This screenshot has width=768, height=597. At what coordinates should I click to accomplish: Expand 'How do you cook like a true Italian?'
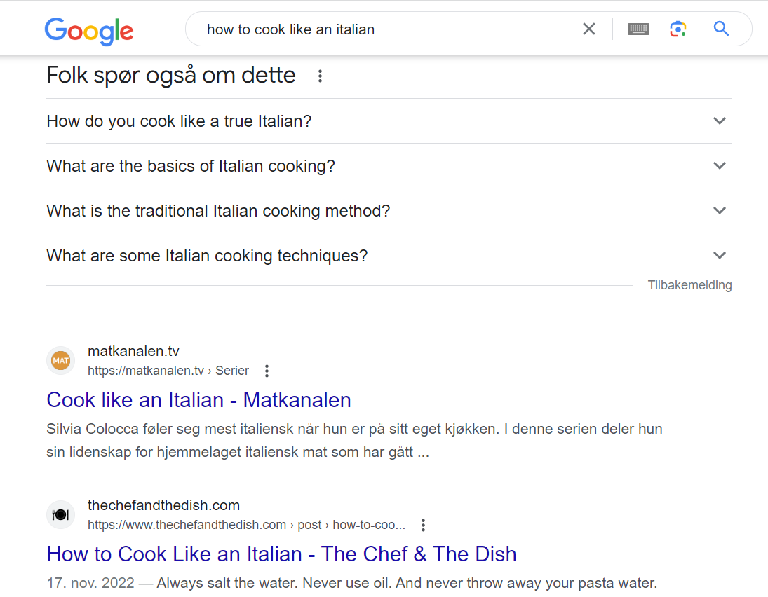coord(389,121)
